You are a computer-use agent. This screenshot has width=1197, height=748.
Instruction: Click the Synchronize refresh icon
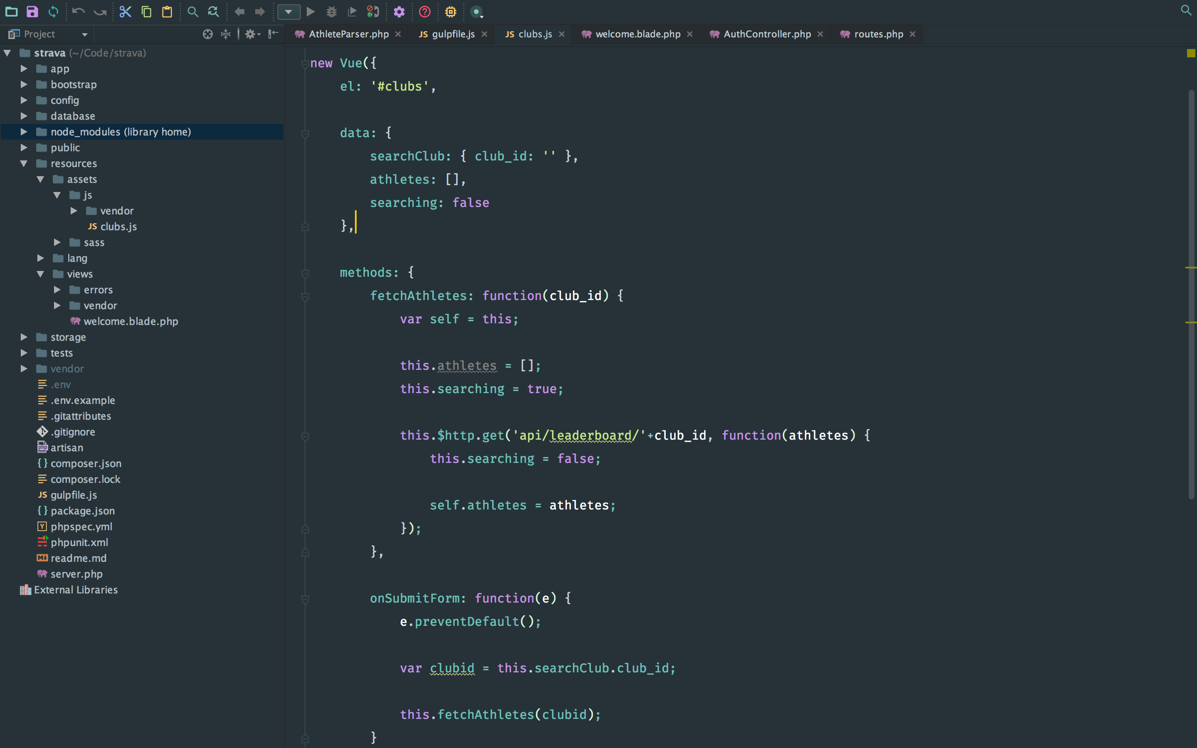54,11
